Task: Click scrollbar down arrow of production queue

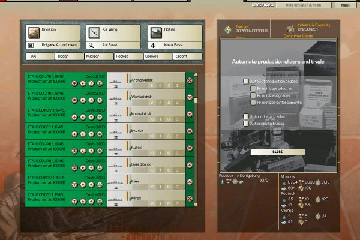Action: coord(196,205)
